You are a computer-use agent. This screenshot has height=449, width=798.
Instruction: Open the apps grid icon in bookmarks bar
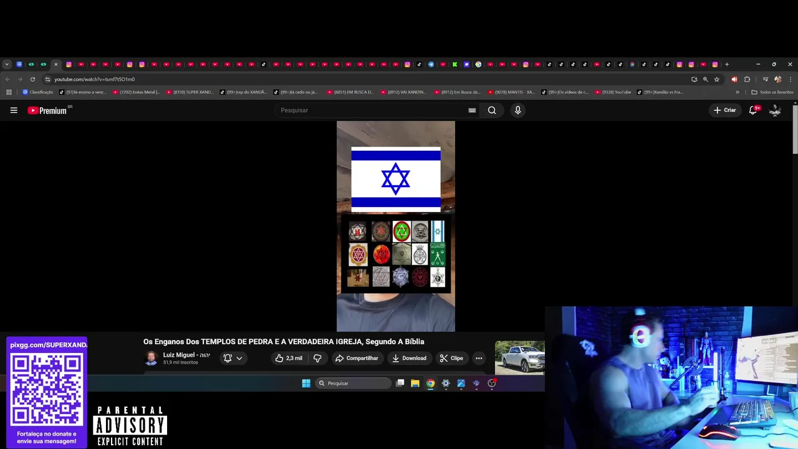click(9, 92)
